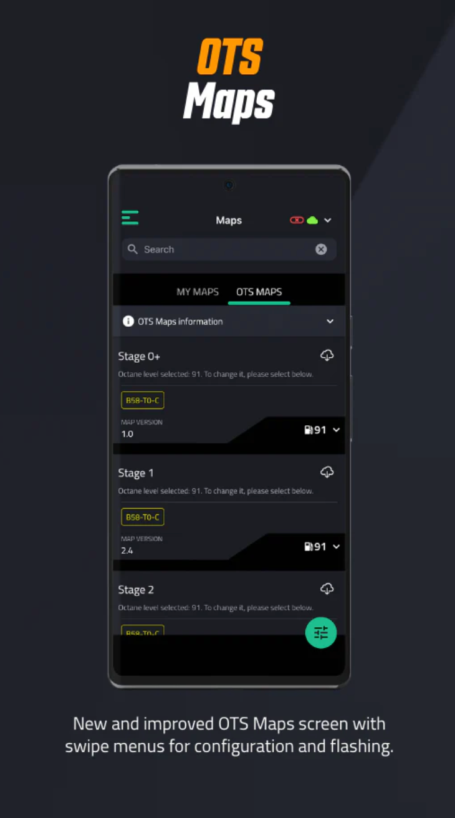Open the green filter sliders button
Viewport: 455px width, 818px height.
[x=321, y=633]
